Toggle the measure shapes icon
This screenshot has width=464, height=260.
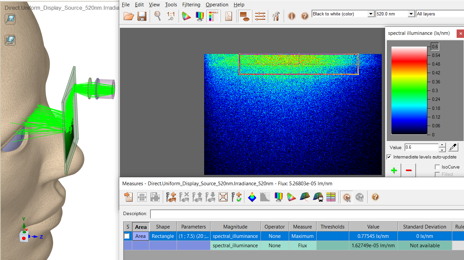click(245, 16)
